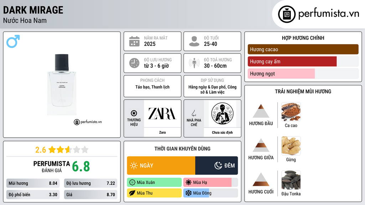Click the Độ phổ biến 3.30 score row

coord(33,195)
